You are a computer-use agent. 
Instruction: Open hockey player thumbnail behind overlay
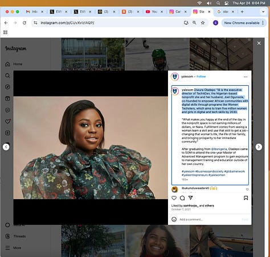pos(157,54)
